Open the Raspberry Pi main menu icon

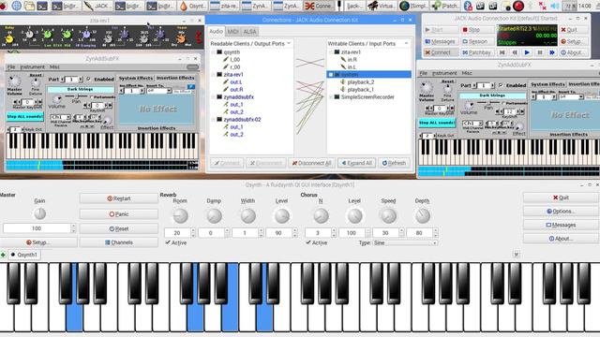4,6
